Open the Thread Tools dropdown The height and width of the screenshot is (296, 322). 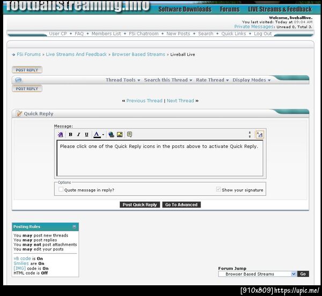[x=123, y=80]
